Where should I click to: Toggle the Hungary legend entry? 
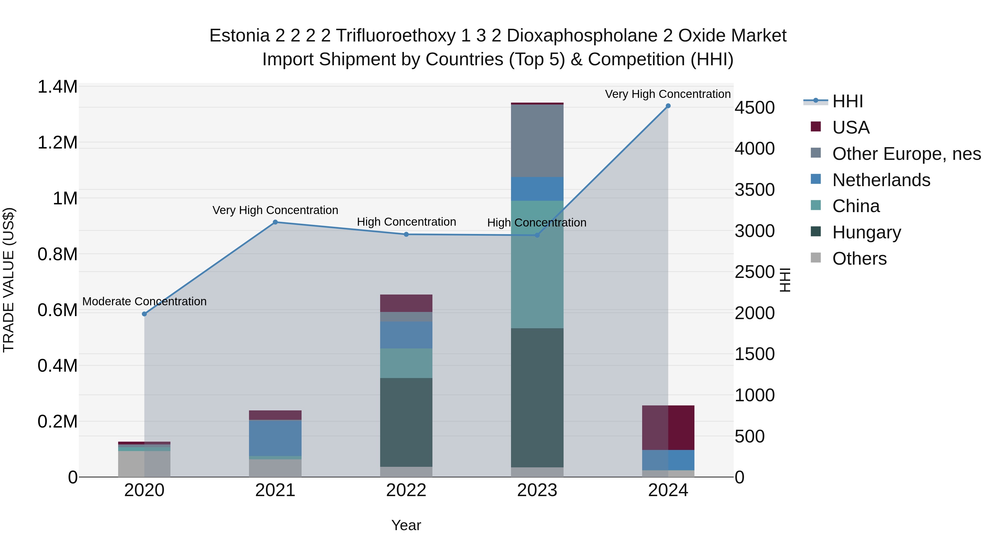click(856, 232)
